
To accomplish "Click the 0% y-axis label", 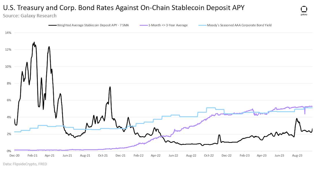I will pyautogui.click(x=9, y=151).
